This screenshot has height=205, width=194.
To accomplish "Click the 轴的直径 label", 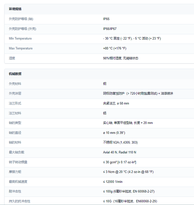I will 15,133.
